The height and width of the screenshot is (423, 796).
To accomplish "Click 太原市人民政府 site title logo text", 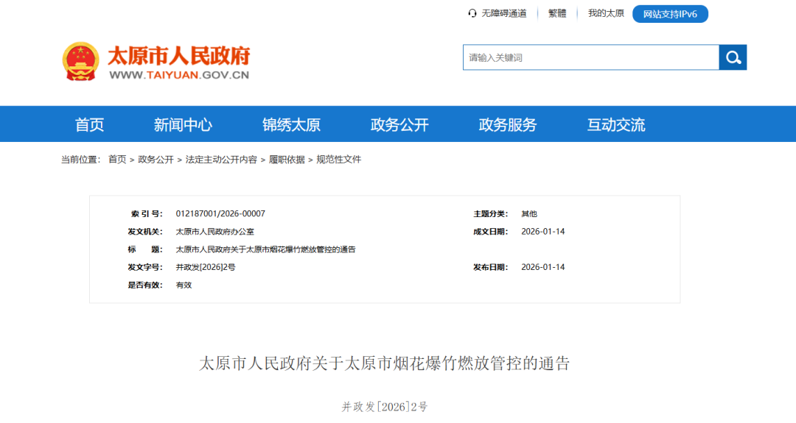I will pyautogui.click(x=178, y=56).
